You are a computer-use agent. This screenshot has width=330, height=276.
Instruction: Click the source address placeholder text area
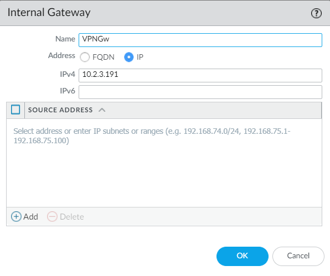[x=152, y=136]
